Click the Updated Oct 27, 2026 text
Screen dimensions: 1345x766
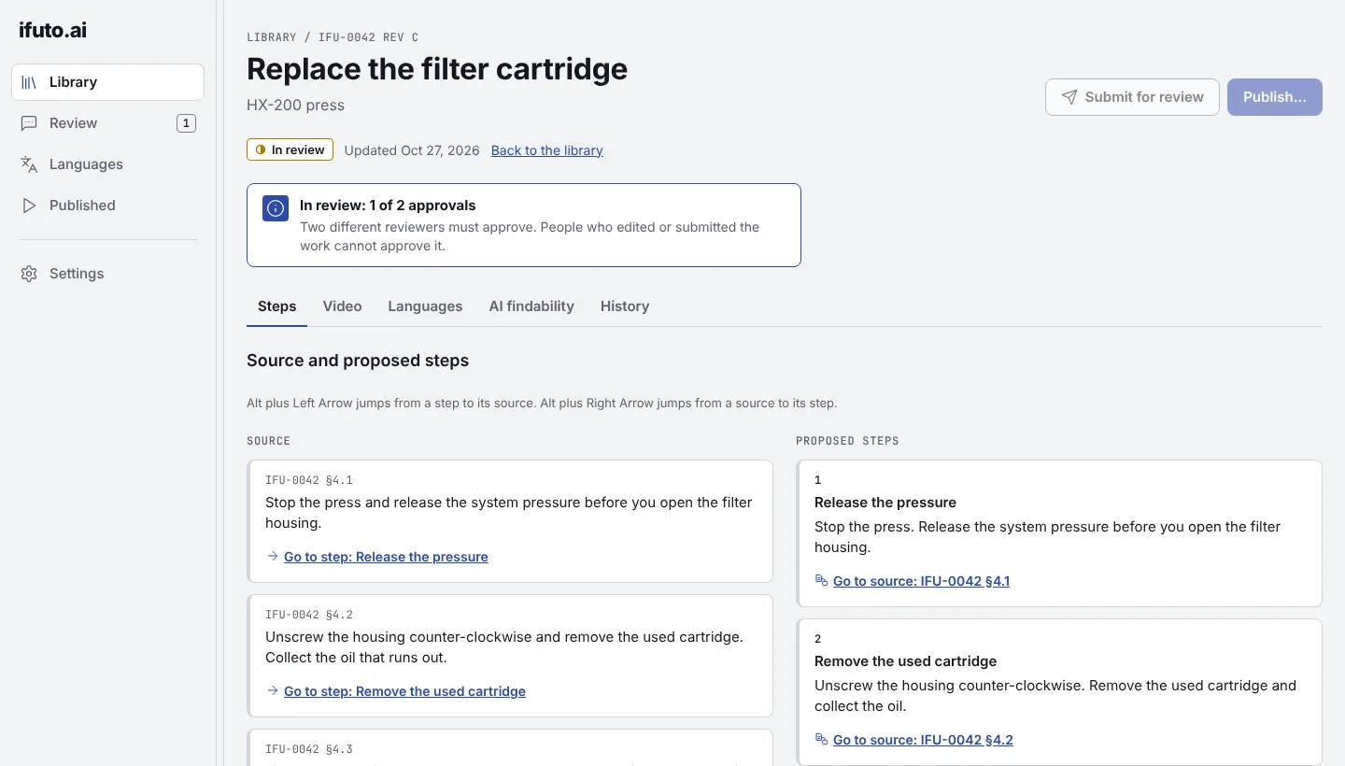point(412,150)
